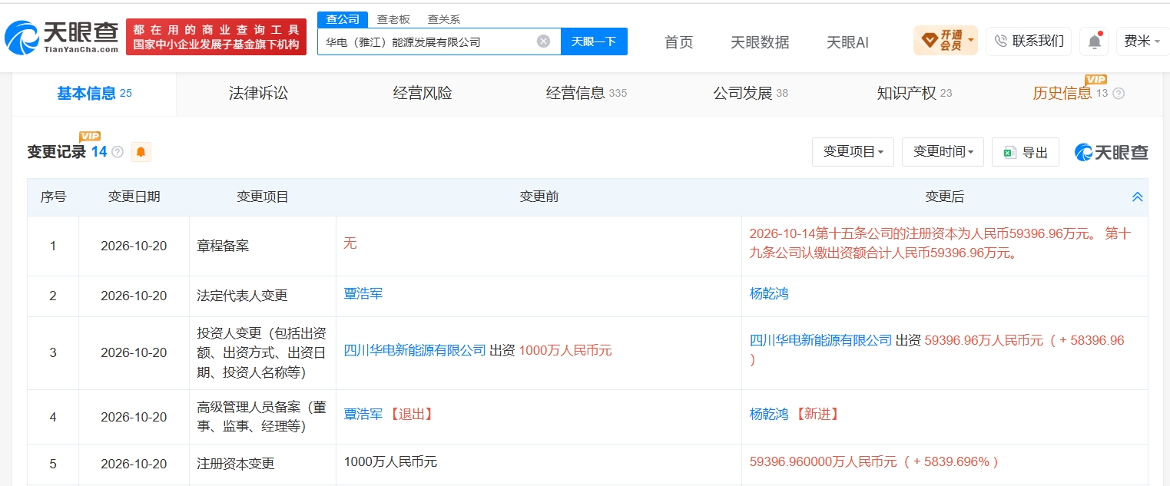The width and height of the screenshot is (1170, 486).
Task: Click the help icon beside 历史信息 13
Action: [1119, 94]
